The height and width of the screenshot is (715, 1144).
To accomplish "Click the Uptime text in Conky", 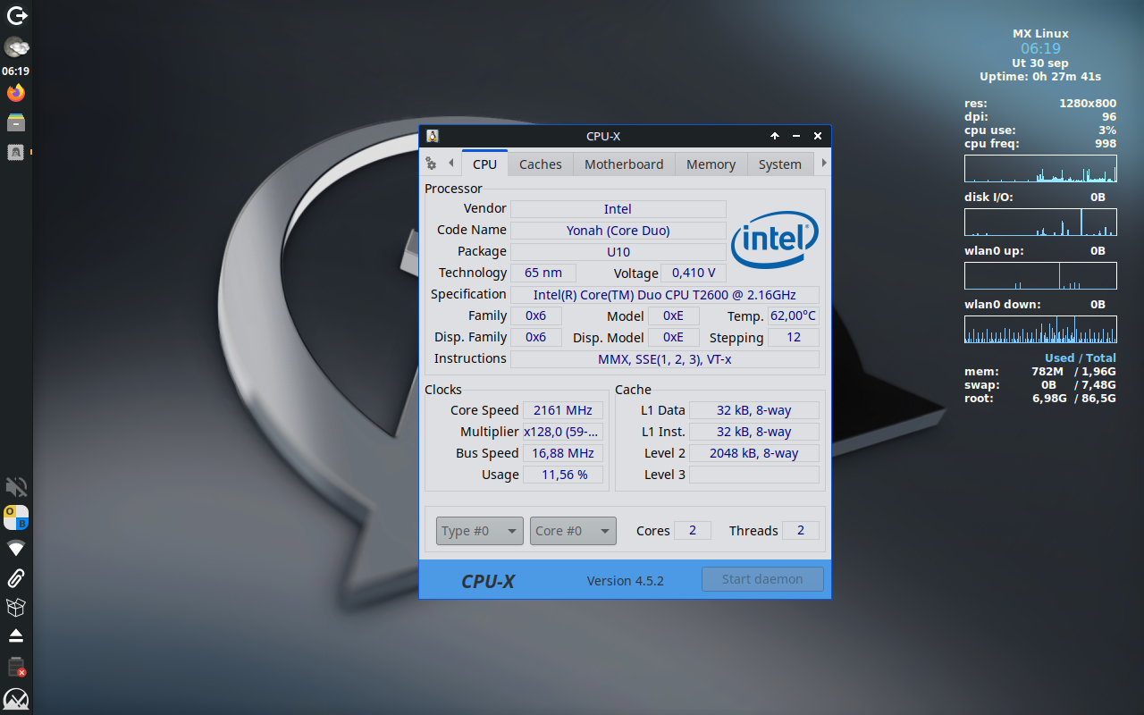I will pyautogui.click(x=1040, y=77).
